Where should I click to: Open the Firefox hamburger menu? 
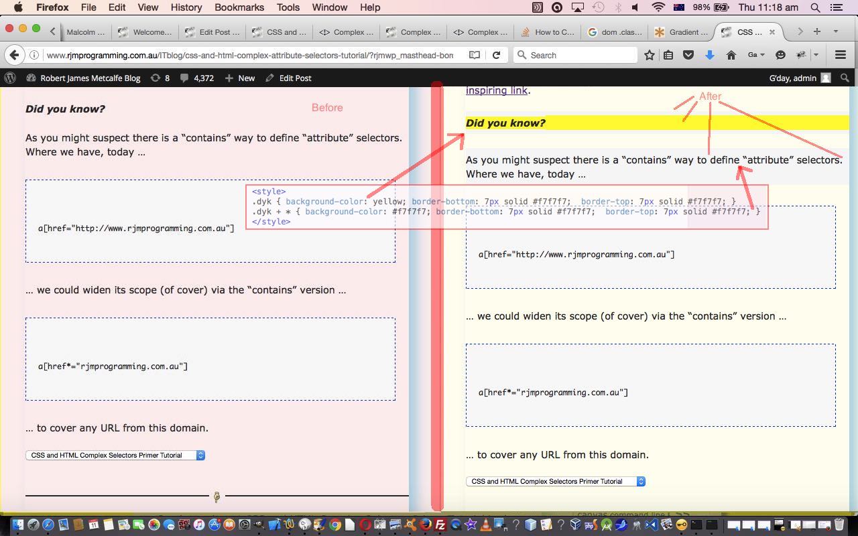pyautogui.click(x=840, y=55)
